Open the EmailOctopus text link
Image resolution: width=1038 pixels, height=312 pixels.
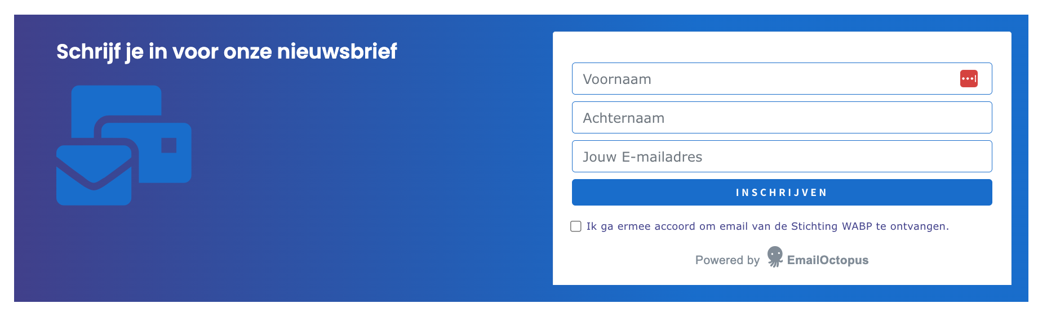coord(827,260)
